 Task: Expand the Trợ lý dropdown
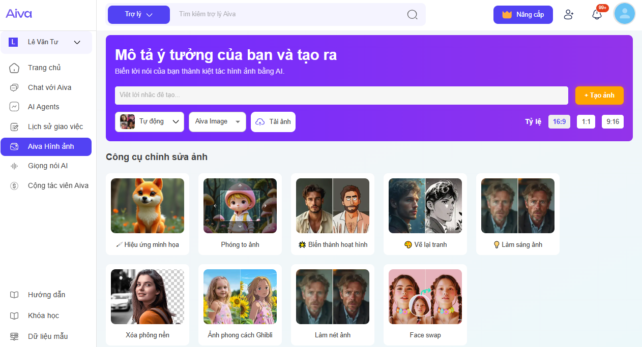(x=139, y=15)
